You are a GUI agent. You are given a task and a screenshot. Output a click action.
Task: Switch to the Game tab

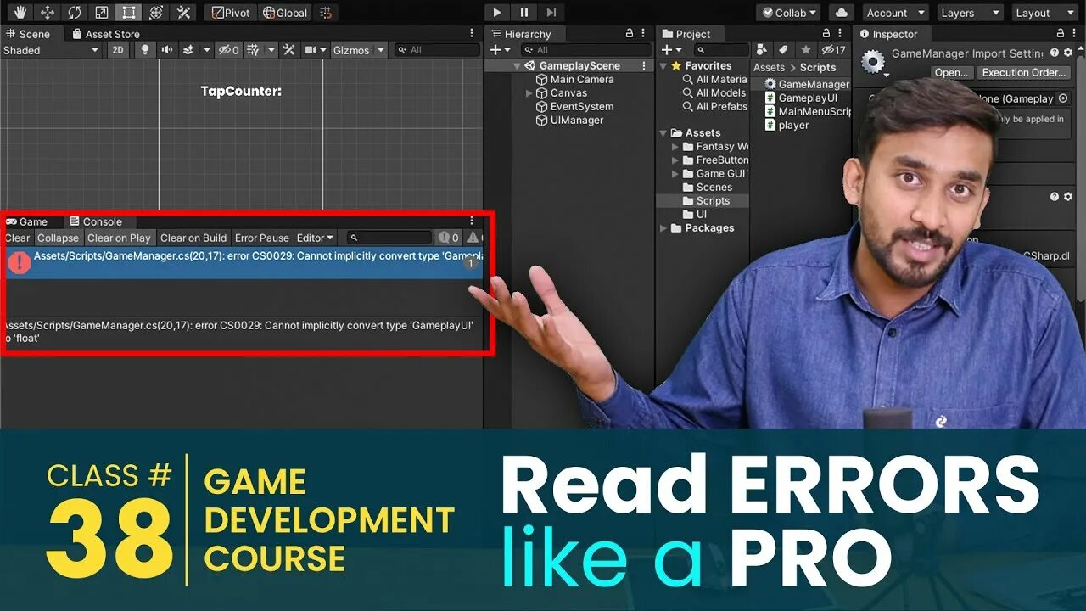pyautogui.click(x=26, y=221)
